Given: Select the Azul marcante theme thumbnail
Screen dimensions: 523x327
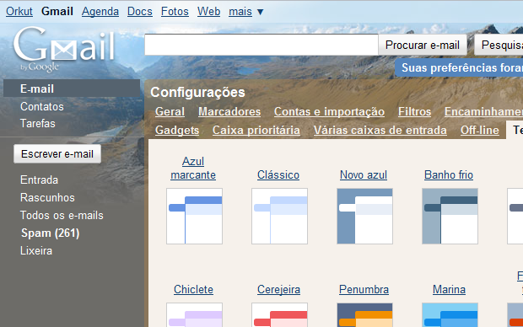Looking at the screenshot, I should (x=195, y=216).
